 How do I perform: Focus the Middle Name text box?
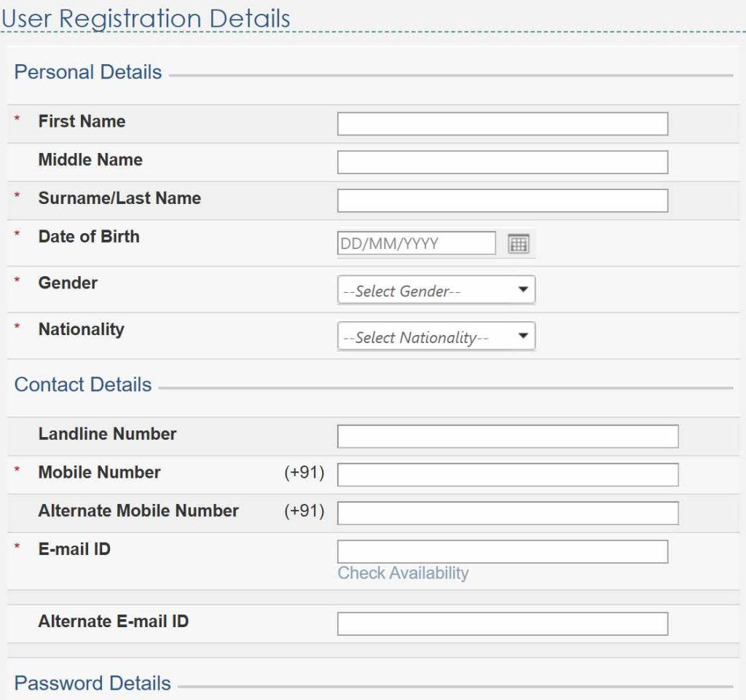click(x=502, y=162)
